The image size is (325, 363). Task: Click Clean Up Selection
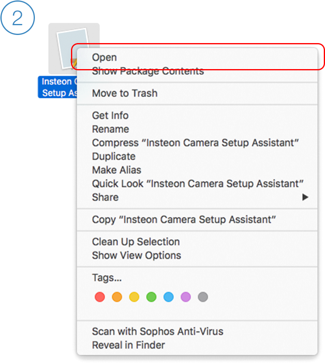pyautogui.click(x=136, y=242)
